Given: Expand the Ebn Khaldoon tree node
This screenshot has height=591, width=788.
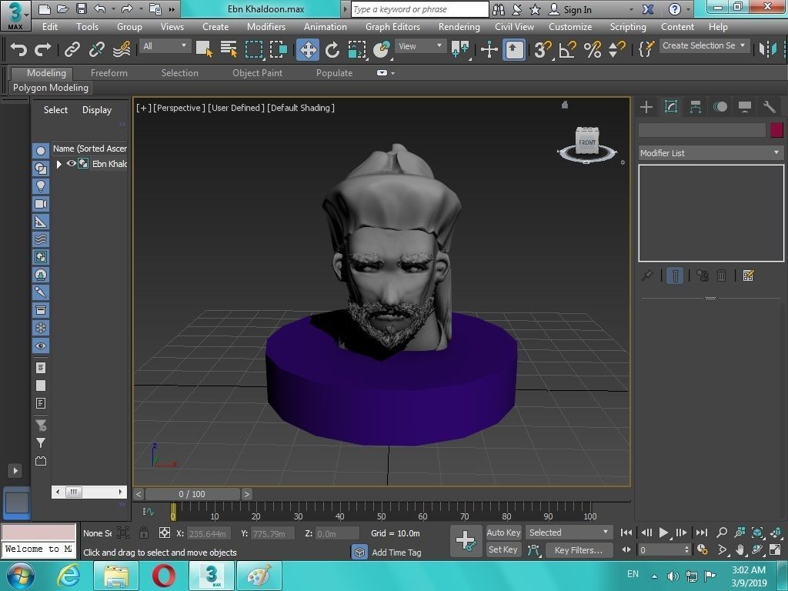Looking at the screenshot, I should coord(58,164).
